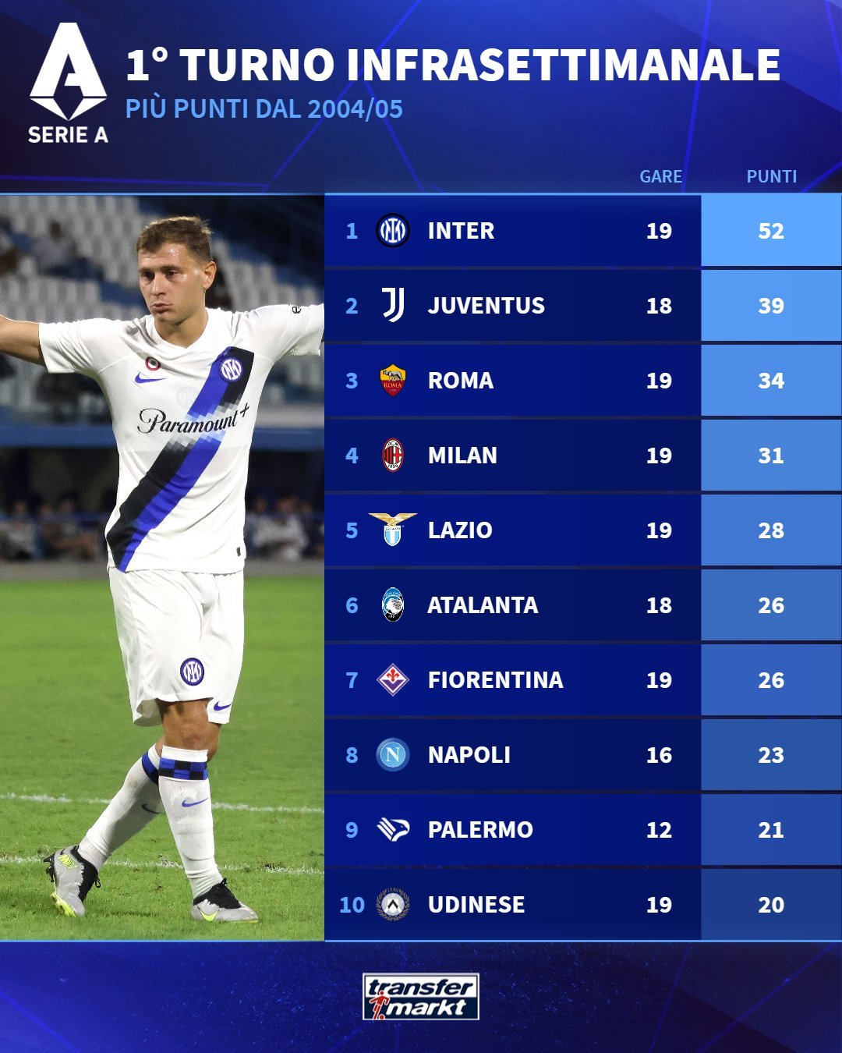Image resolution: width=842 pixels, height=1053 pixels.
Task: Select the Lazio eagle crest
Action: pos(393,530)
